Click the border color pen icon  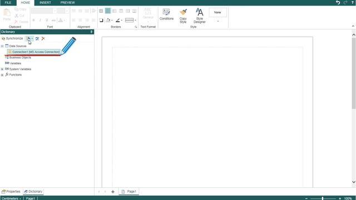(117, 20)
